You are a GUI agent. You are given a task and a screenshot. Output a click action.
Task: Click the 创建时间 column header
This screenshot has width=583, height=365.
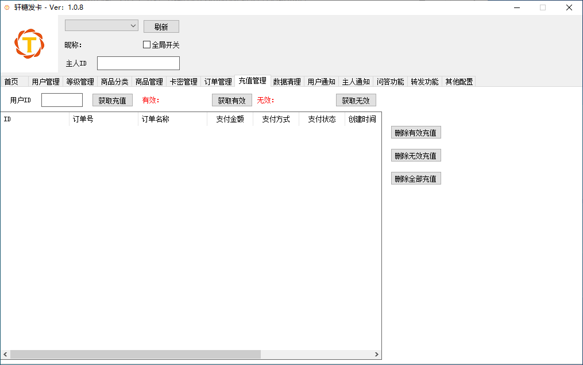363,119
